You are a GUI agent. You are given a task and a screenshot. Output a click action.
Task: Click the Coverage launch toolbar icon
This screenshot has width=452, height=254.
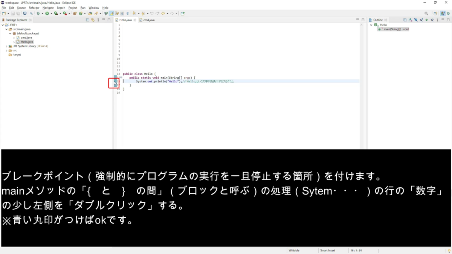pos(55,13)
